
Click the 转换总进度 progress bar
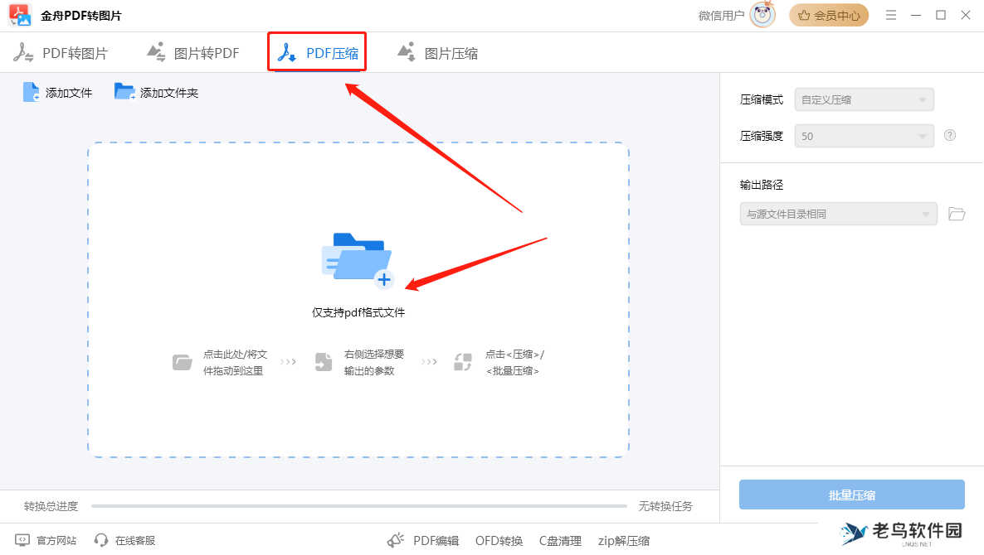coord(357,505)
